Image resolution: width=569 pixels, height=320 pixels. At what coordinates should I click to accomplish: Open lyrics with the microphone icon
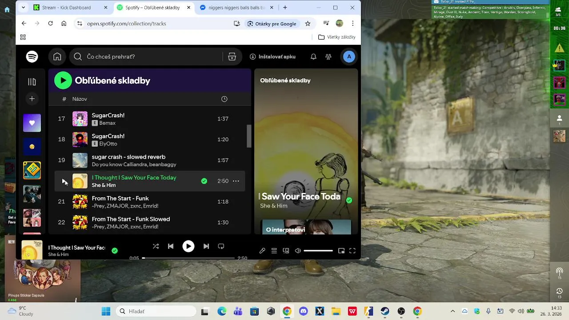[262, 251]
